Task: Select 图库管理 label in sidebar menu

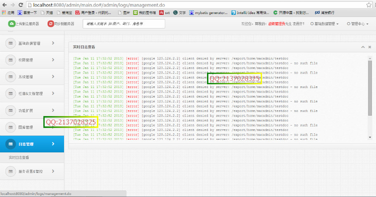Action: [26, 127]
